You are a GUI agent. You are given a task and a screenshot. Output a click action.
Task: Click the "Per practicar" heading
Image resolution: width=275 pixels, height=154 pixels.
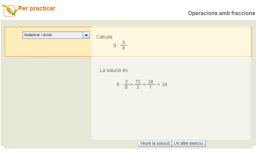tap(37, 9)
